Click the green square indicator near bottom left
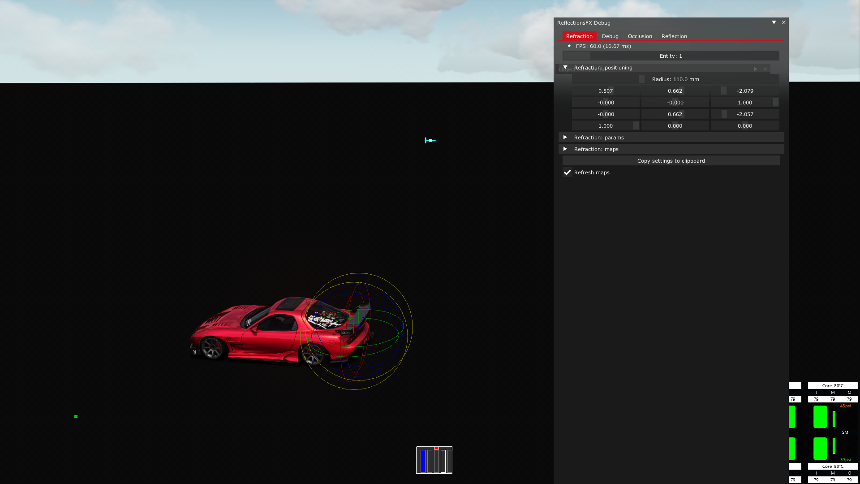 76,416
